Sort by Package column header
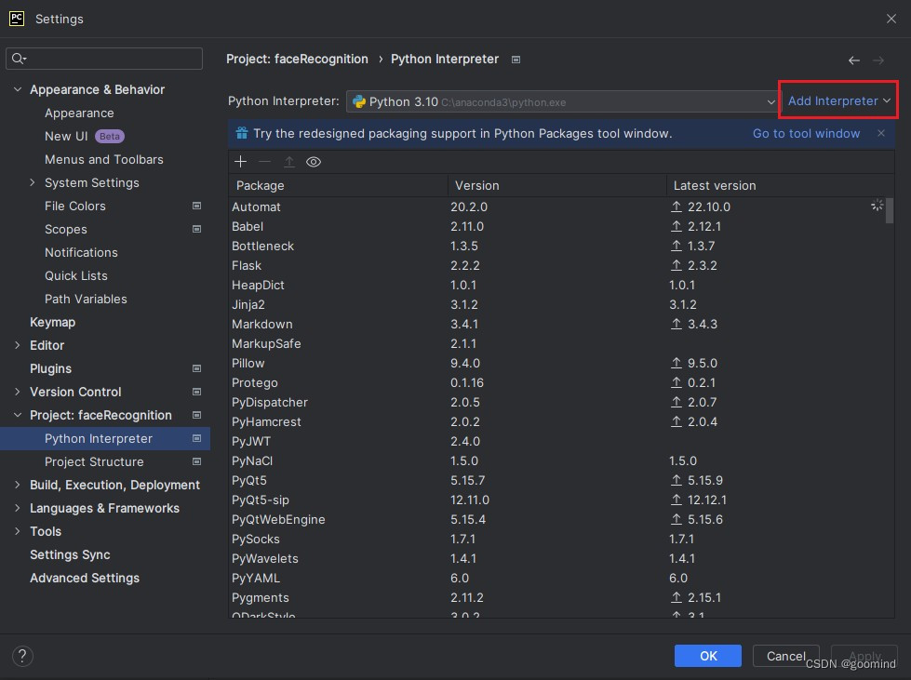This screenshot has height=680, width=911. coord(338,185)
